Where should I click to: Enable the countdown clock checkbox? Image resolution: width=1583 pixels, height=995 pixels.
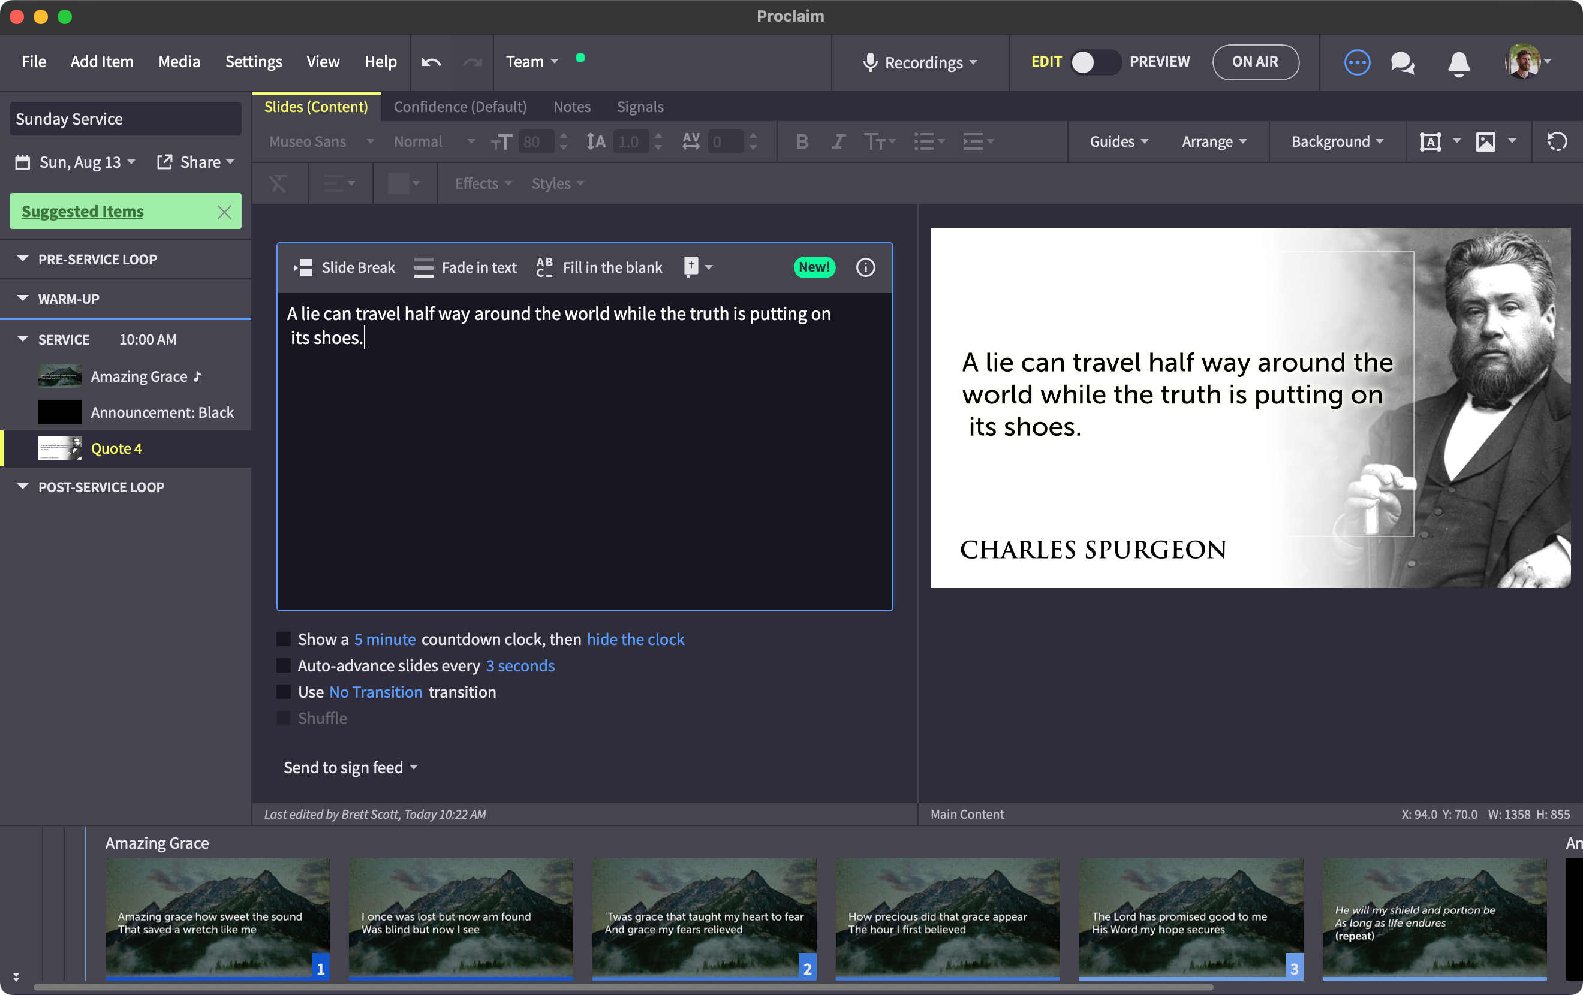tap(284, 639)
